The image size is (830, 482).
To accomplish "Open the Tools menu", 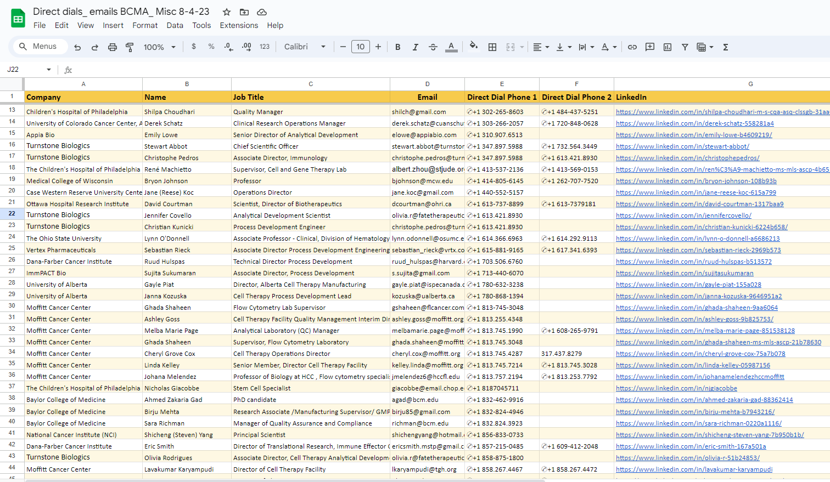I will (201, 25).
